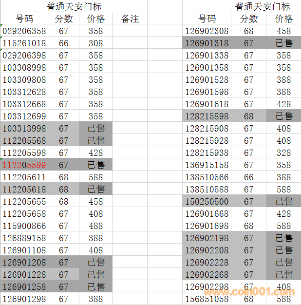Click the right table's 分数 header cell
The image size is (301, 305).
(249, 19)
